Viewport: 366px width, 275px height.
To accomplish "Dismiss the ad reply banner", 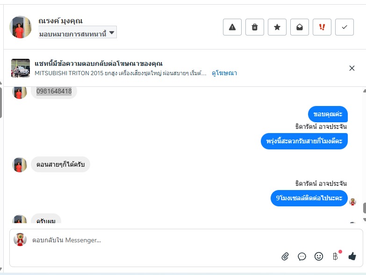I will click(x=352, y=68).
